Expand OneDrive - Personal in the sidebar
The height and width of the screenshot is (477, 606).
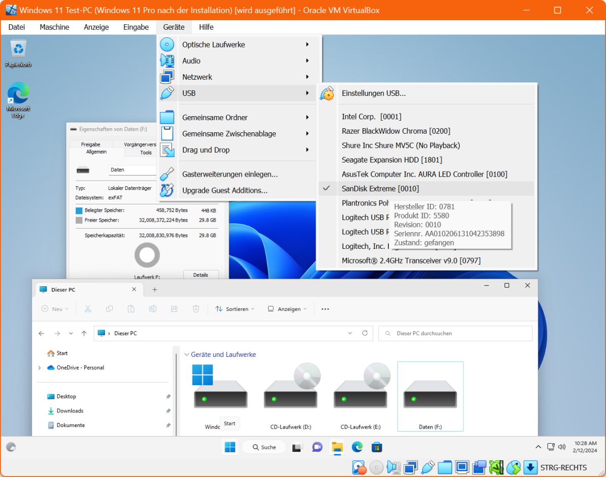click(40, 367)
